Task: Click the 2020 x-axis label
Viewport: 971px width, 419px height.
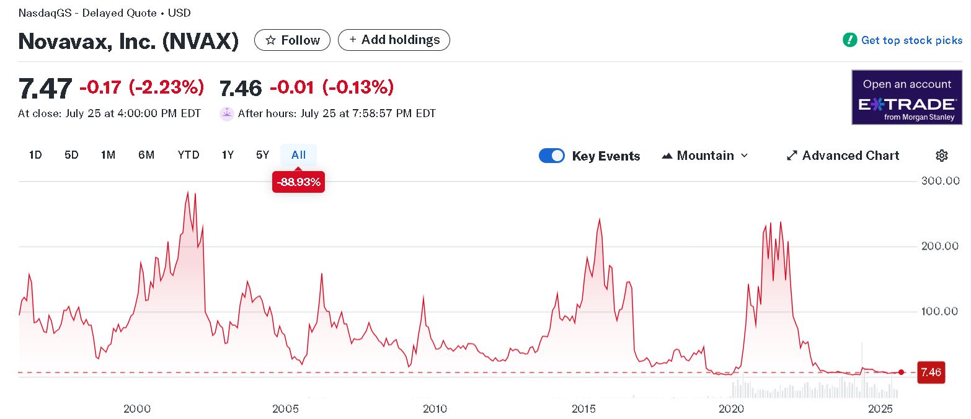Action: click(x=732, y=408)
